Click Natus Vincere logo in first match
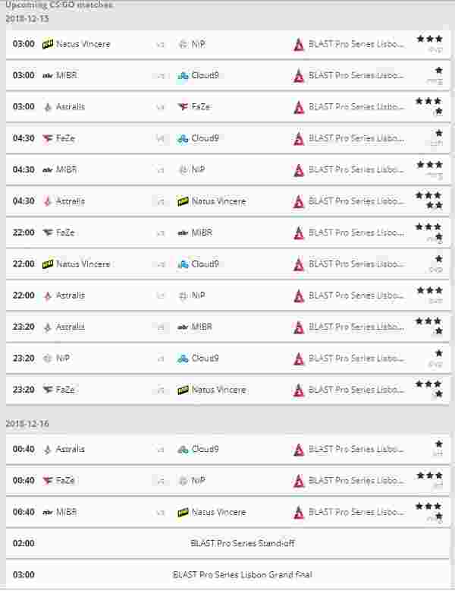The width and height of the screenshot is (455, 591). tap(48, 44)
